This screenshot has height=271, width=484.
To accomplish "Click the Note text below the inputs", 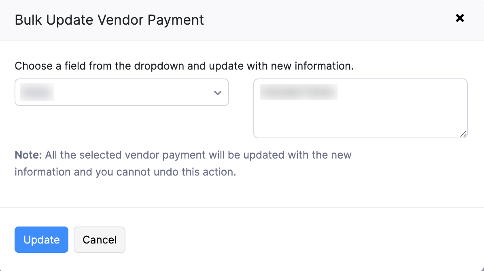I will coord(183,163).
